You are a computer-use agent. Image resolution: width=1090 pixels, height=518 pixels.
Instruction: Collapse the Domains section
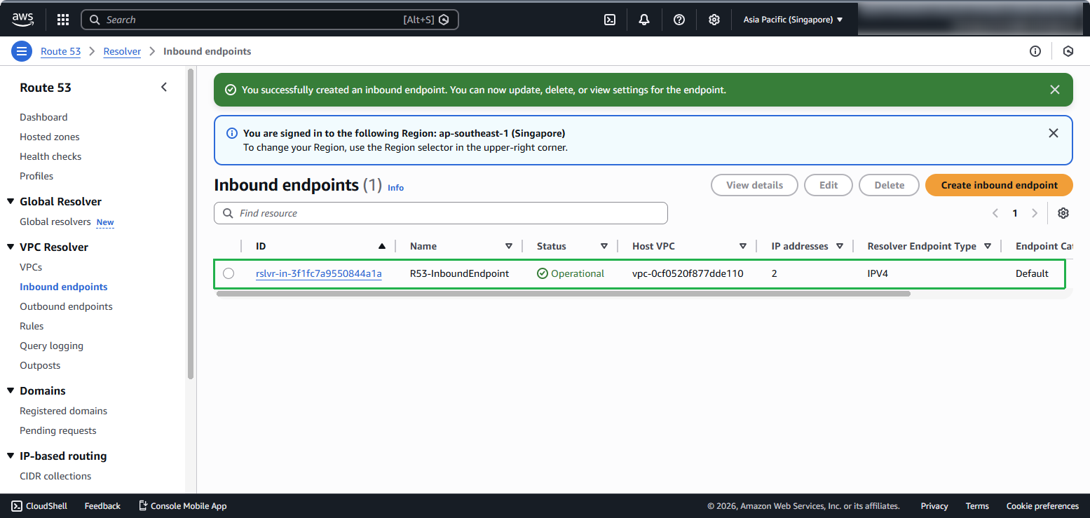pyautogui.click(x=11, y=391)
